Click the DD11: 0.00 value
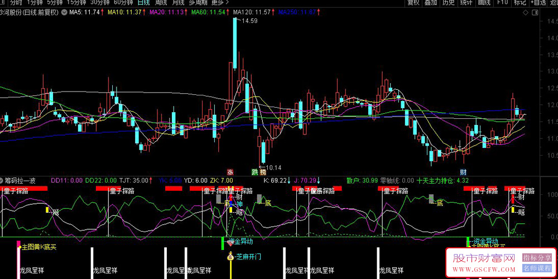The width and height of the screenshot is (558, 279). (x=66, y=180)
